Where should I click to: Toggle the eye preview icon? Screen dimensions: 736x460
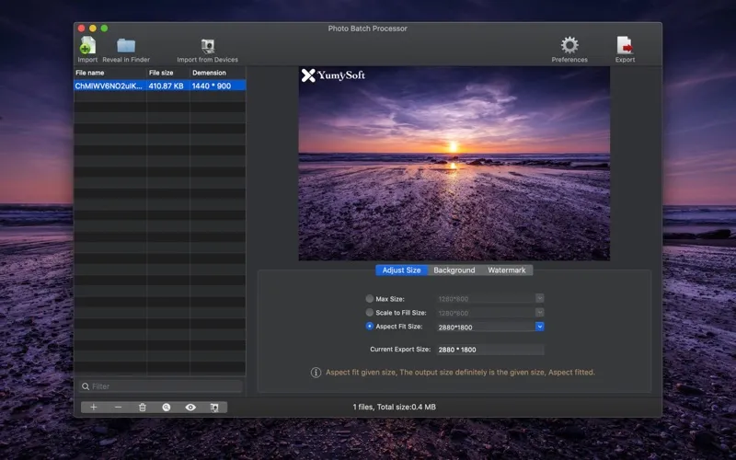pyautogui.click(x=190, y=407)
